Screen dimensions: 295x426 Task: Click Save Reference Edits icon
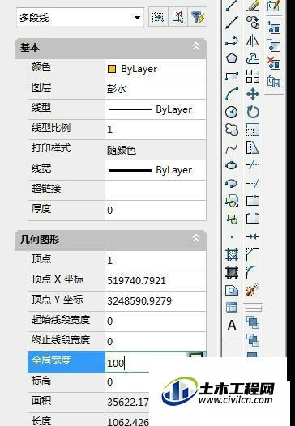[274, 81]
